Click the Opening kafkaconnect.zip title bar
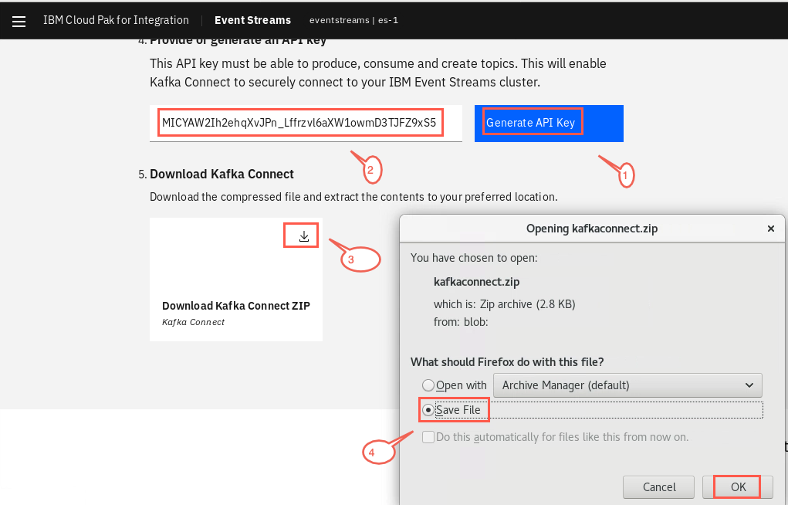Screen dimensions: 788x505 click(x=591, y=229)
